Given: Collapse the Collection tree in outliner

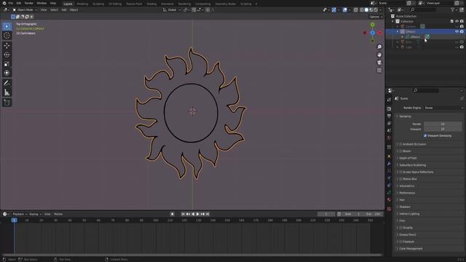Looking at the screenshot, I should [393, 21].
